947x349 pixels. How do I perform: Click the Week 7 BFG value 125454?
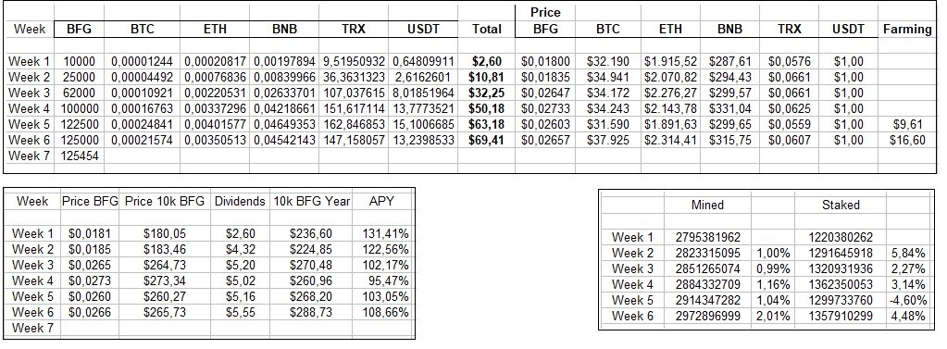(x=80, y=156)
